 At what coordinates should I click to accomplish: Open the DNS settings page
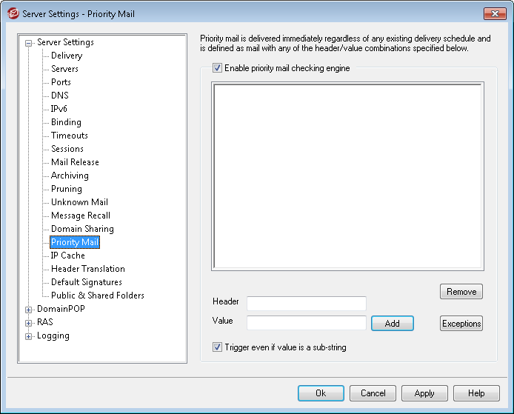pyautogui.click(x=59, y=96)
